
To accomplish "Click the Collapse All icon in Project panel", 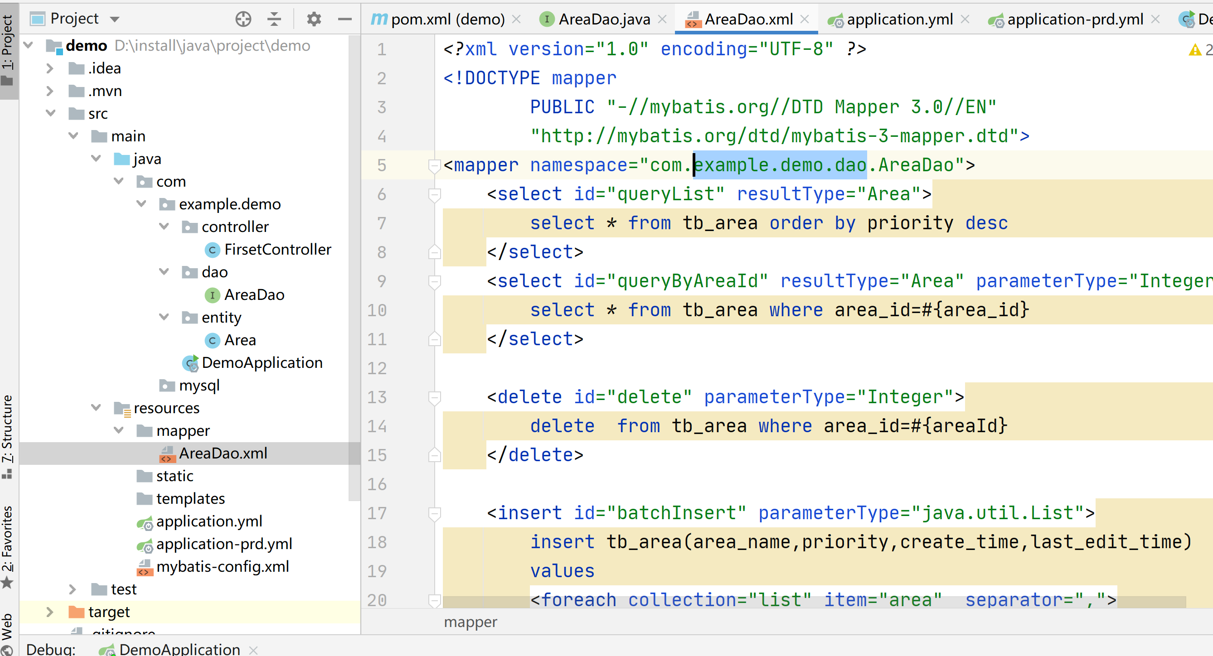I will pos(274,19).
